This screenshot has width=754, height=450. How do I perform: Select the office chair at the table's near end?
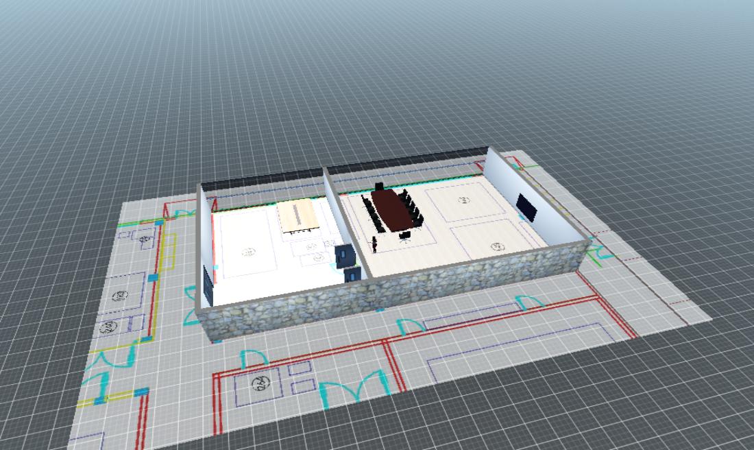406,235
